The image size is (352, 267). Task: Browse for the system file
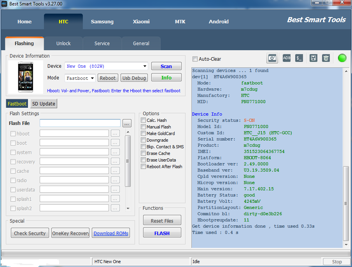coord(115,152)
